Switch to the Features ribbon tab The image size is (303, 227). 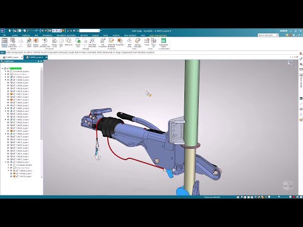tap(26, 35)
